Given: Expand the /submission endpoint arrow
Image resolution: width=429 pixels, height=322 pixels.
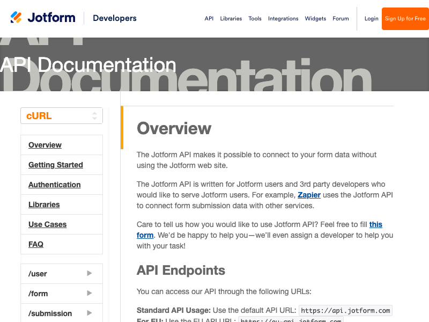Looking at the screenshot, I should [x=89, y=313].
